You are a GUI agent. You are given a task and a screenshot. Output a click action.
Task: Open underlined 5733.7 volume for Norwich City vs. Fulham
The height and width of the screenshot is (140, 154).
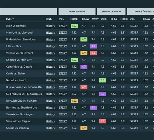(x=63, y=101)
